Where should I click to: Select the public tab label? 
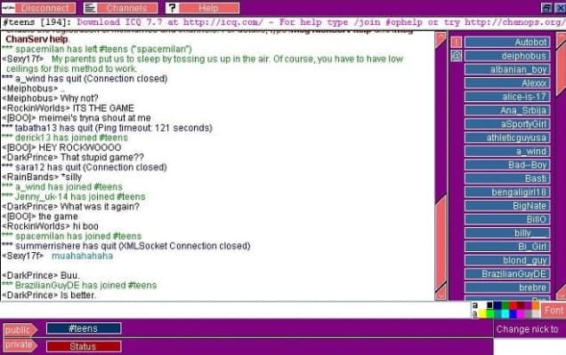(20, 329)
